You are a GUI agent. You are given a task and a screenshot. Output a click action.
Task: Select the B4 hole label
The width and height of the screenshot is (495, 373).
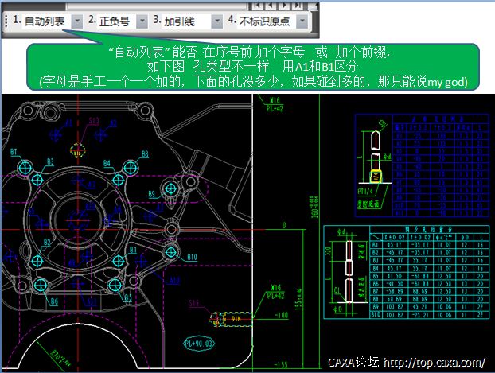tap(107, 163)
